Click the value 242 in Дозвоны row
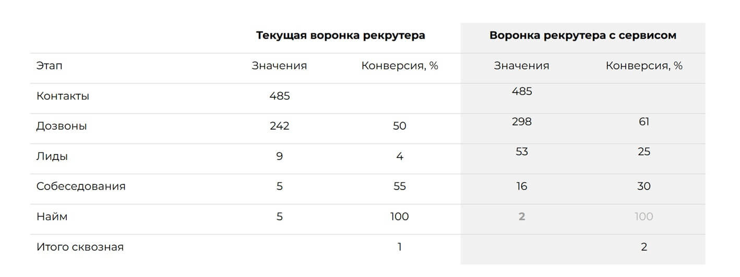740x277 pixels. 279,126
